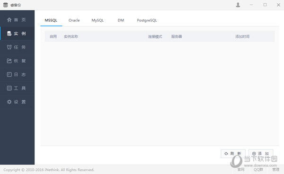
Task: Click the 添加 add button
Action: (x=261, y=154)
